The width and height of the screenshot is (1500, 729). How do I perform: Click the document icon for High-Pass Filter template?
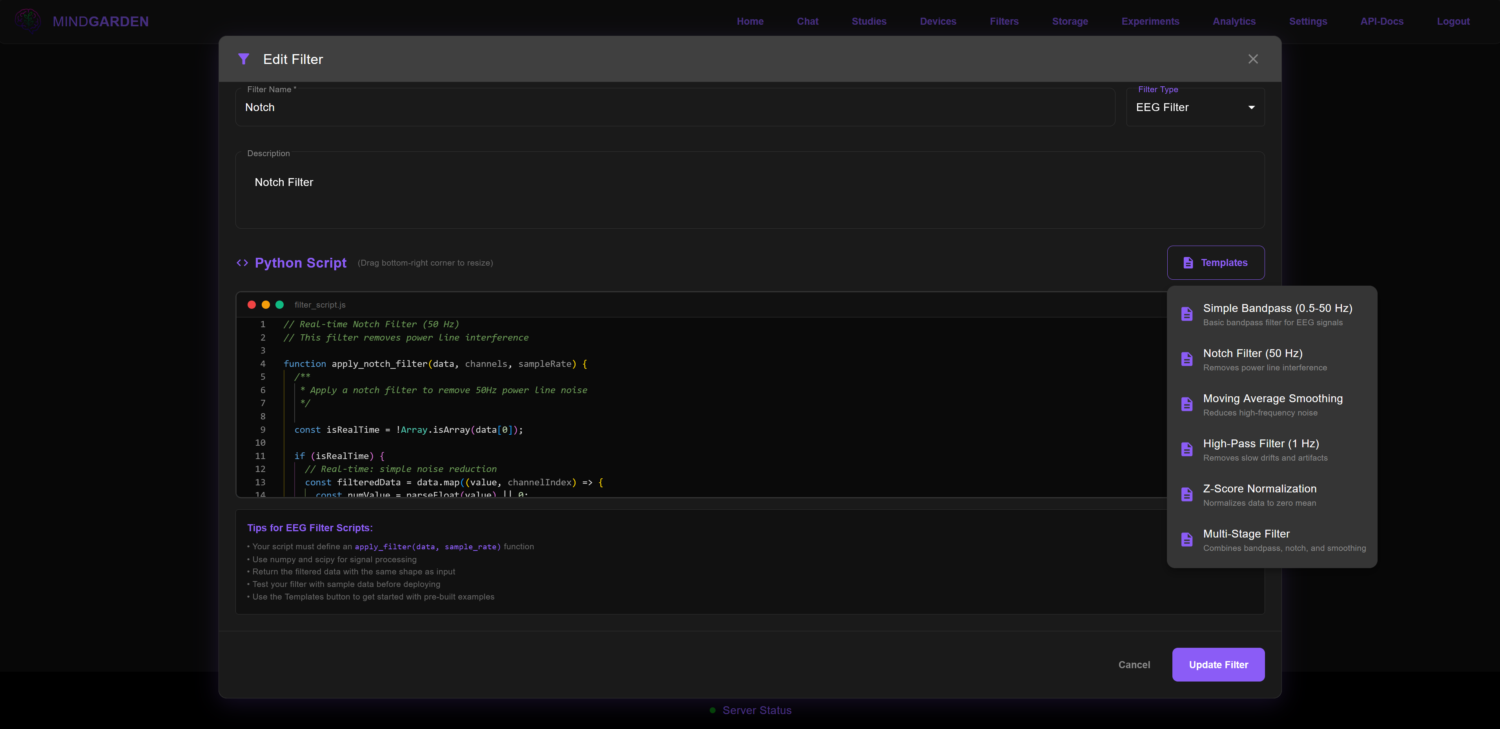1187,450
